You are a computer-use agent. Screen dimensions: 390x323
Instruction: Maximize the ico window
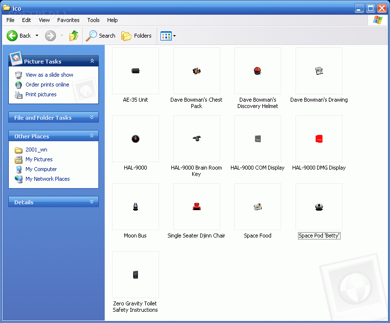[370, 8]
